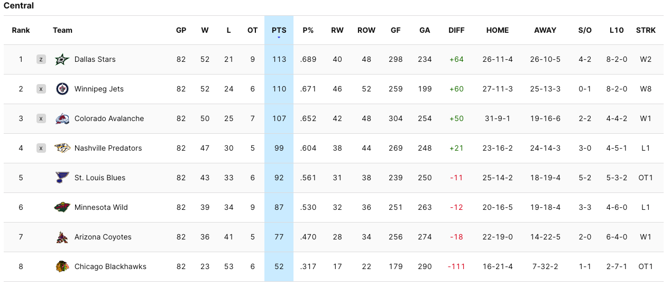Click the Chicago Blackhawks logo

(x=62, y=266)
